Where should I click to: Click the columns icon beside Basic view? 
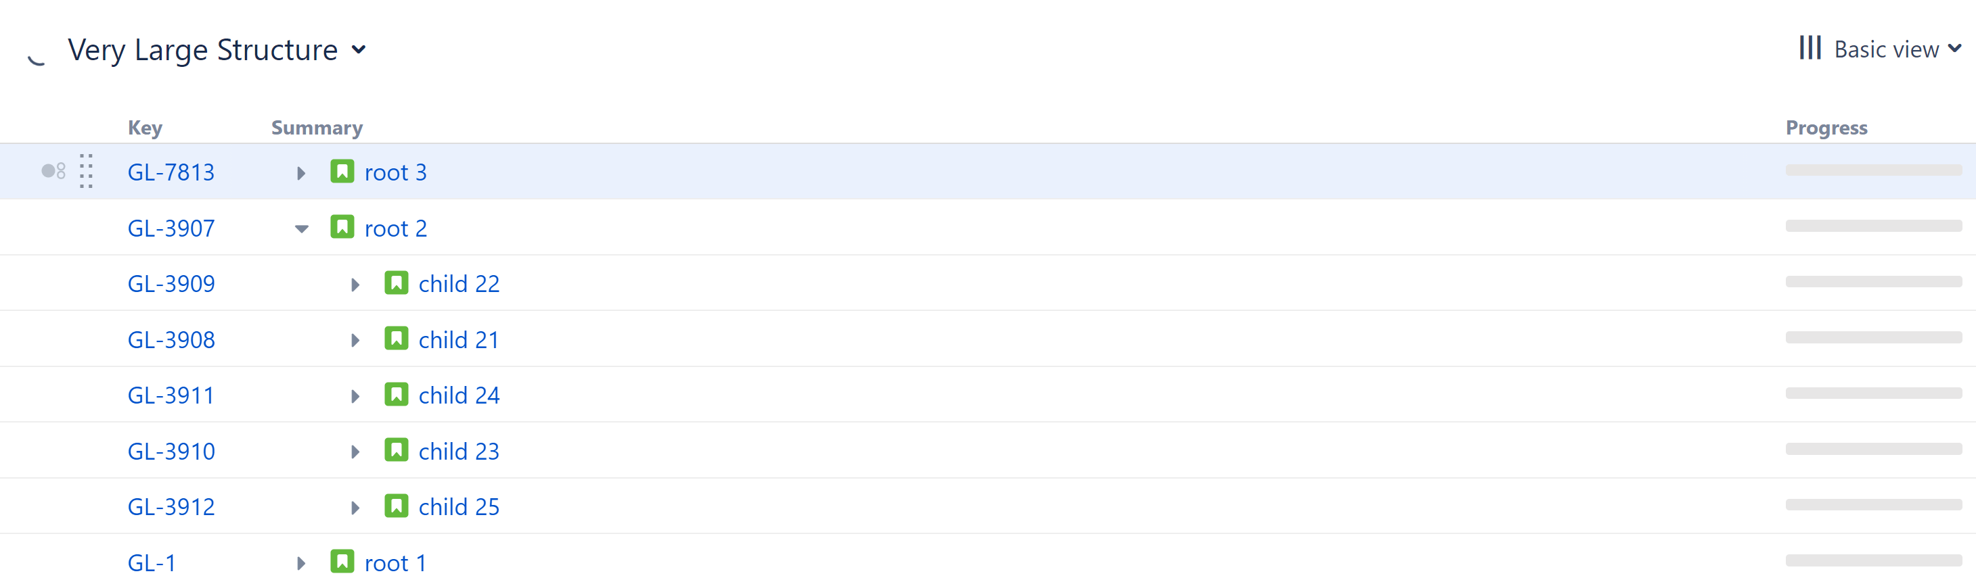coord(1811,48)
